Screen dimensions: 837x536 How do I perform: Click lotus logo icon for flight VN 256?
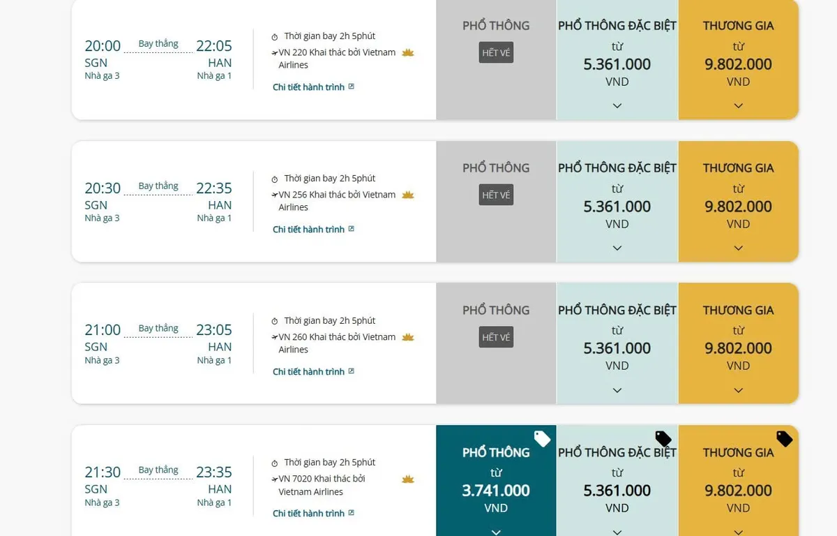coord(408,195)
